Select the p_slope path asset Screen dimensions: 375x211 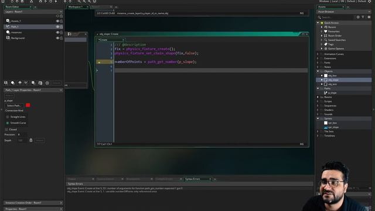[x=332, y=93]
